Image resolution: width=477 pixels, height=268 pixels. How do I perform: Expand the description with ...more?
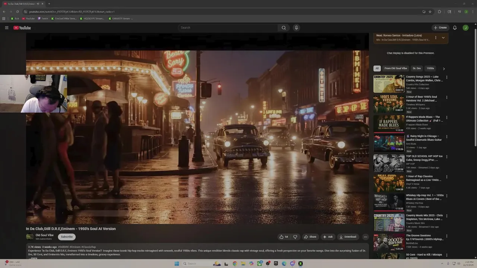[x=33, y=258]
